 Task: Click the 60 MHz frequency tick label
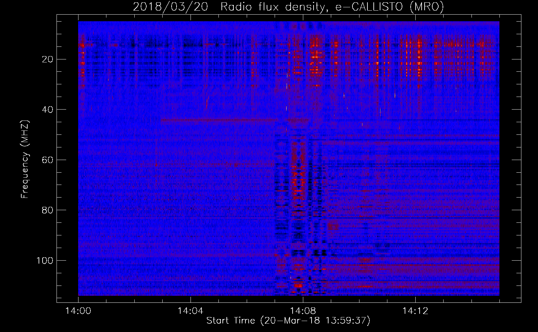[x=48, y=160]
